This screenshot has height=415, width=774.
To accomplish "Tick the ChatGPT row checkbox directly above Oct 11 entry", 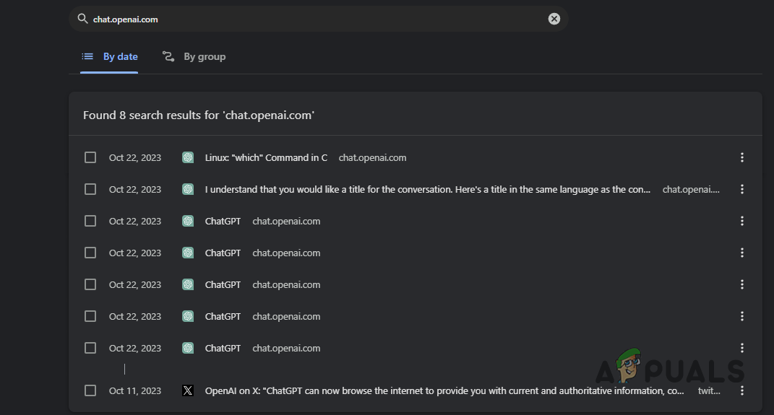I will [90, 348].
